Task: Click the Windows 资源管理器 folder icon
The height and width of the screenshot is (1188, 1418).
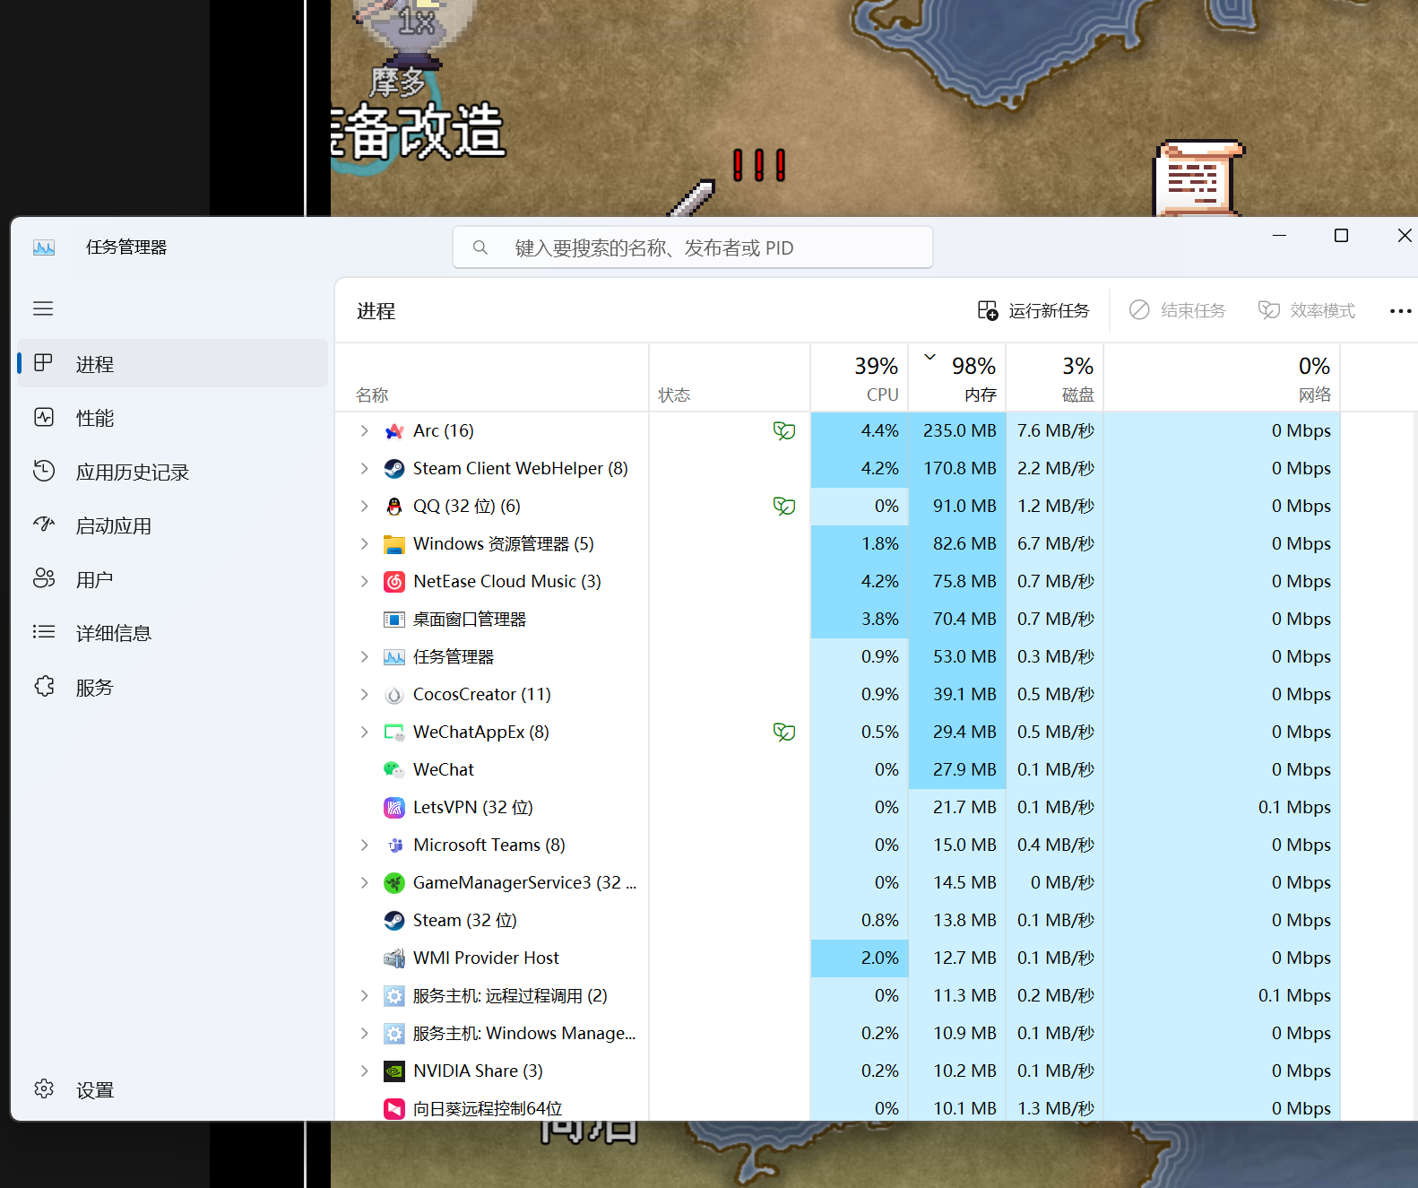Action: [394, 544]
